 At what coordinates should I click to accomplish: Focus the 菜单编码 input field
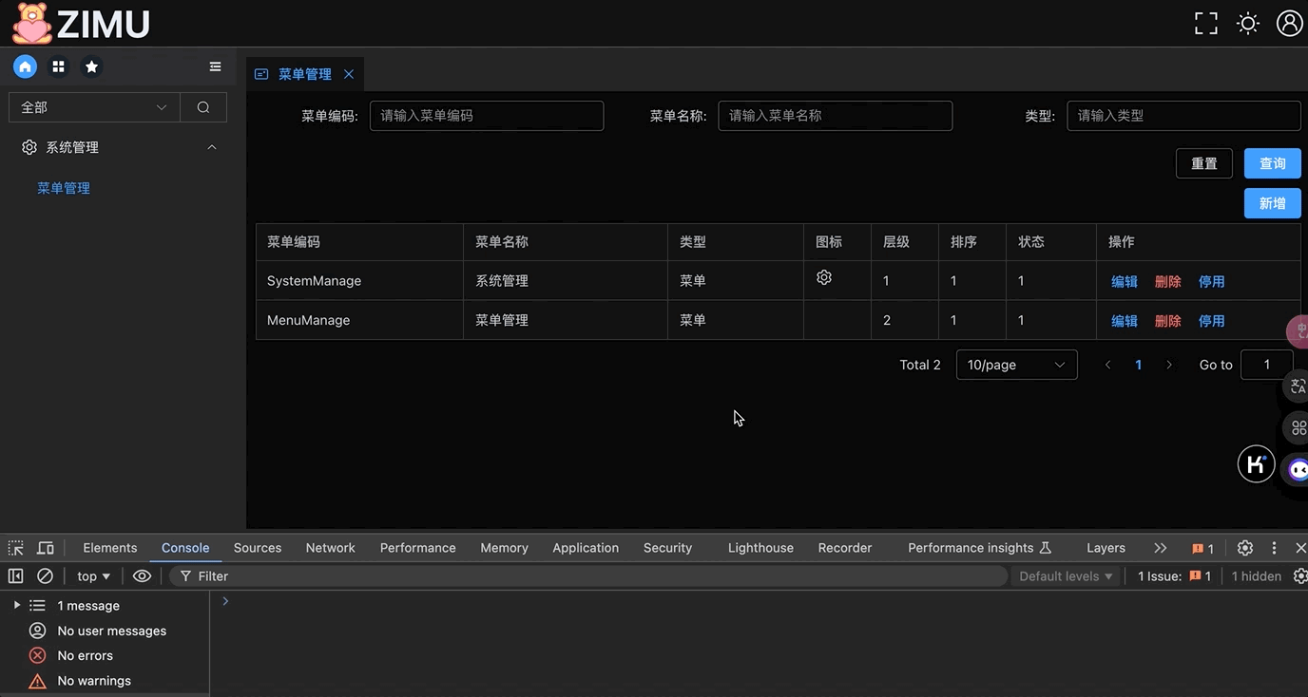coord(487,116)
